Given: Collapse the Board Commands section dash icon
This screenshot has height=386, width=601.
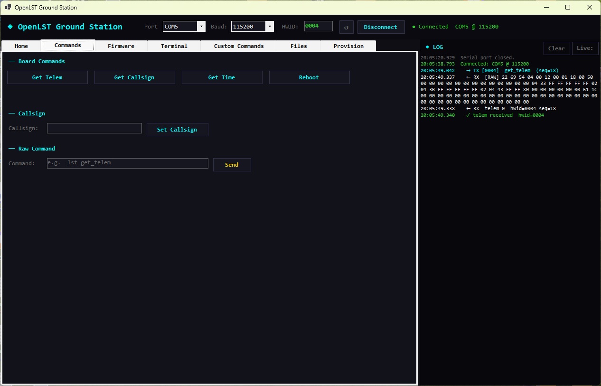Looking at the screenshot, I should click(x=10, y=61).
